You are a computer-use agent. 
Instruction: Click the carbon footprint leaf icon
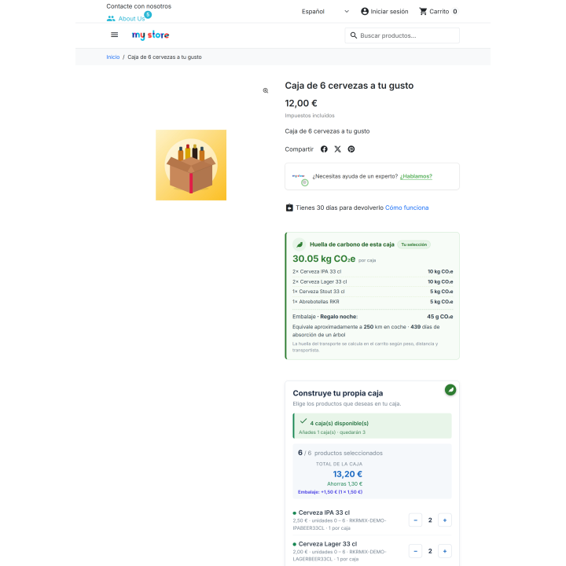pos(300,244)
